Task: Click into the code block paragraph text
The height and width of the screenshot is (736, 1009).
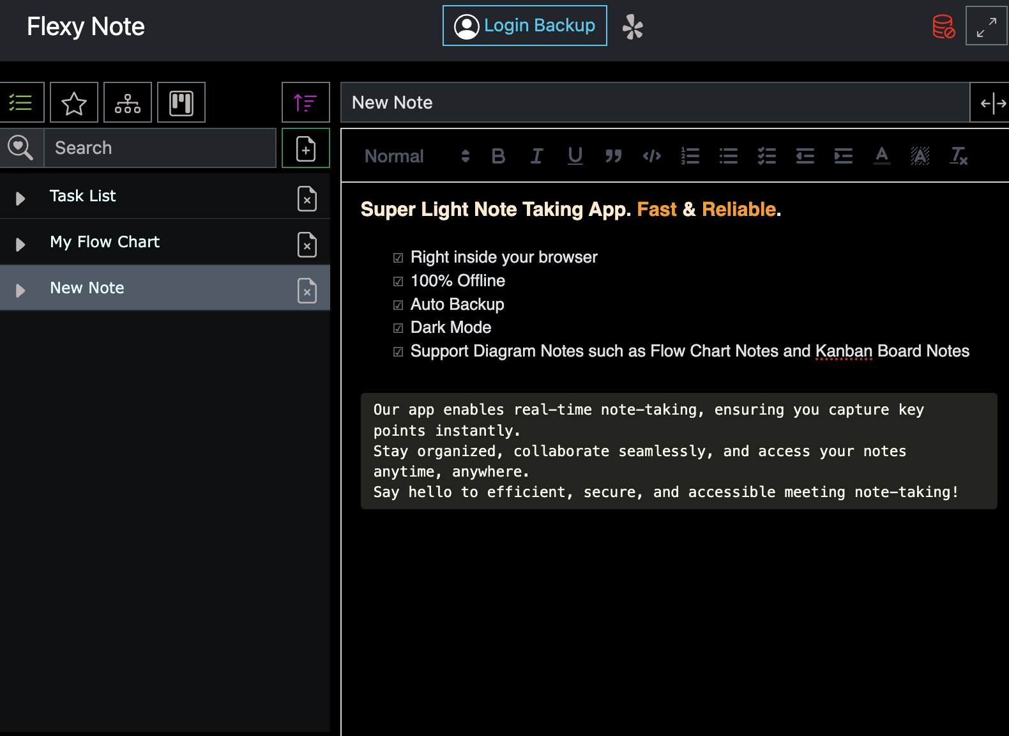Action: [679, 451]
